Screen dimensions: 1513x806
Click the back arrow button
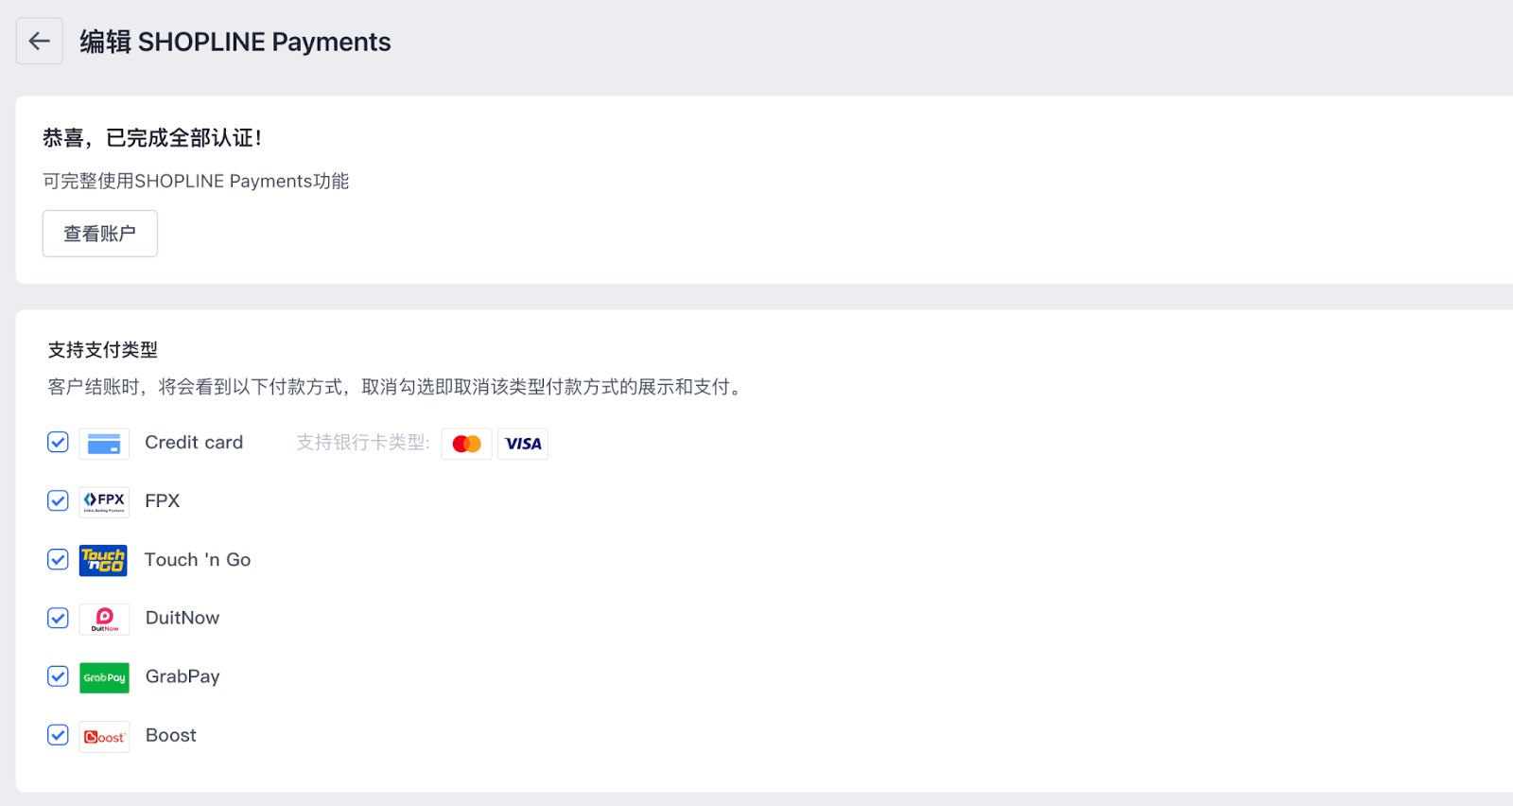[x=40, y=42]
